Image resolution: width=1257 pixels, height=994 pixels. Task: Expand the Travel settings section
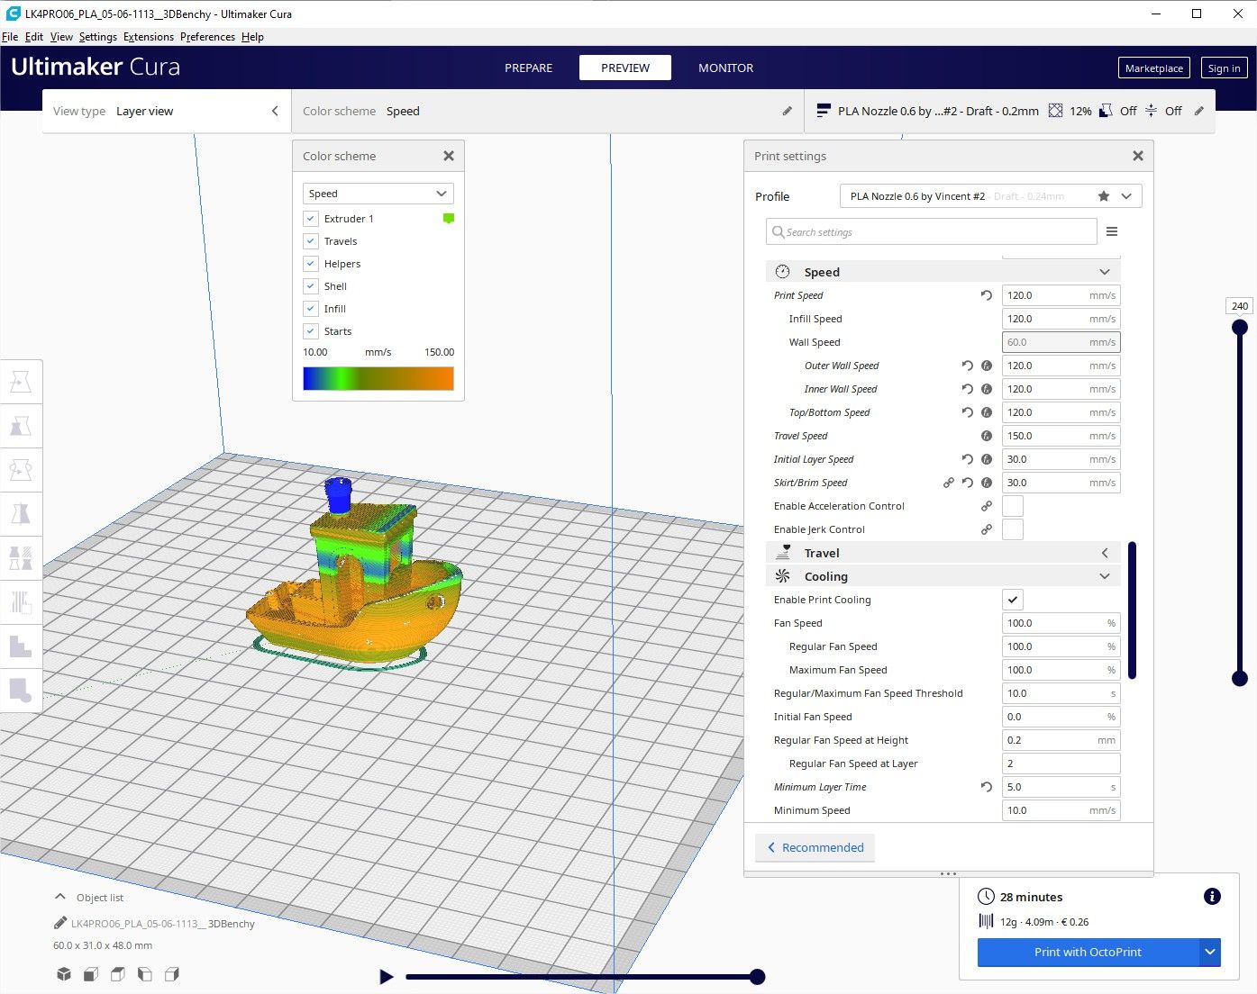coord(943,553)
